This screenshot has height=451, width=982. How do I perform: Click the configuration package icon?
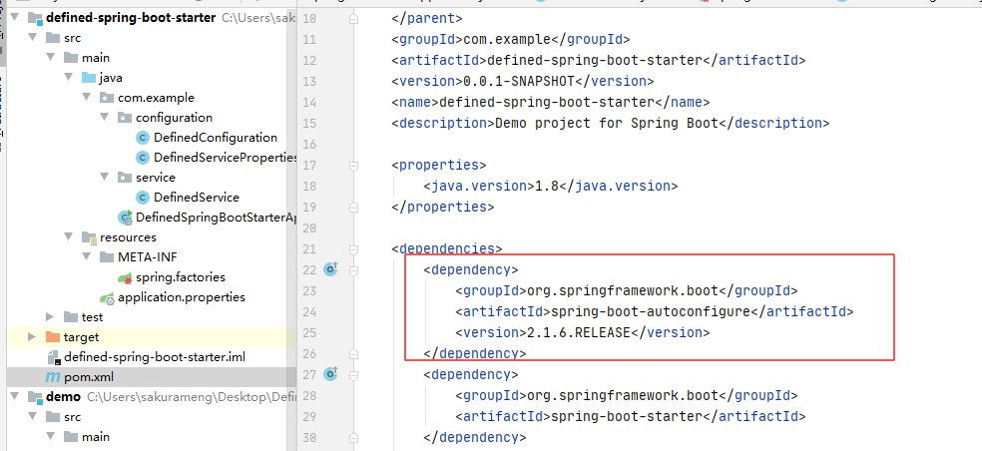click(126, 118)
